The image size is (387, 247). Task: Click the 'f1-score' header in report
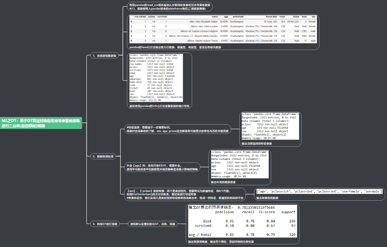tap(266, 212)
